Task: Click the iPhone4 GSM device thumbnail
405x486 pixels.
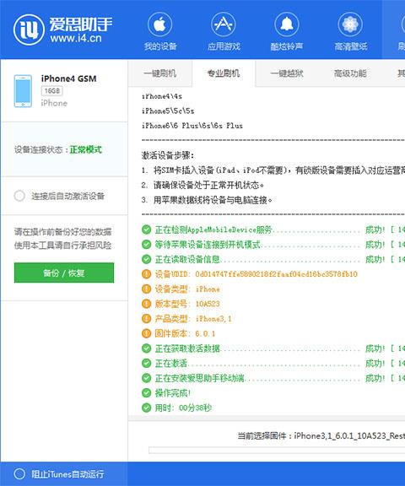Action: [x=23, y=91]
